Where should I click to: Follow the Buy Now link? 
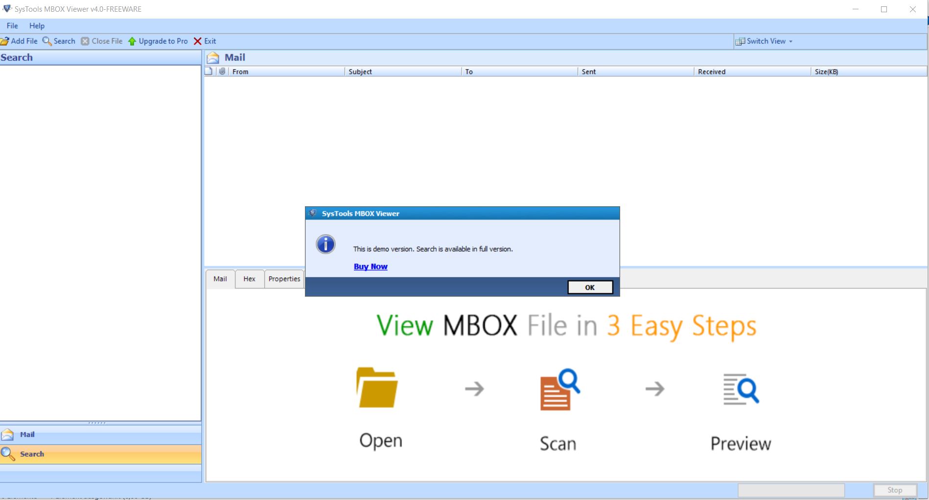coord(371,266)
